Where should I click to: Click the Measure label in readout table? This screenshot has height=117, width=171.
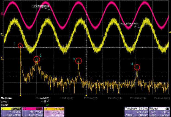(x=6, y=98)
